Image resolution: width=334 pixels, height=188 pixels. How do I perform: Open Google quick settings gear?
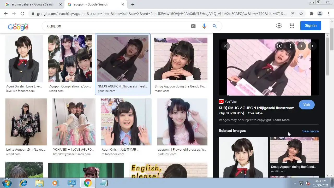[x=279, y=26]
